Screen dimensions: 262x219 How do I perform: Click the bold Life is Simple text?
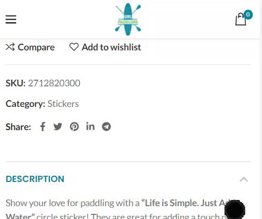pyautogui.click(x=170, y=203)
